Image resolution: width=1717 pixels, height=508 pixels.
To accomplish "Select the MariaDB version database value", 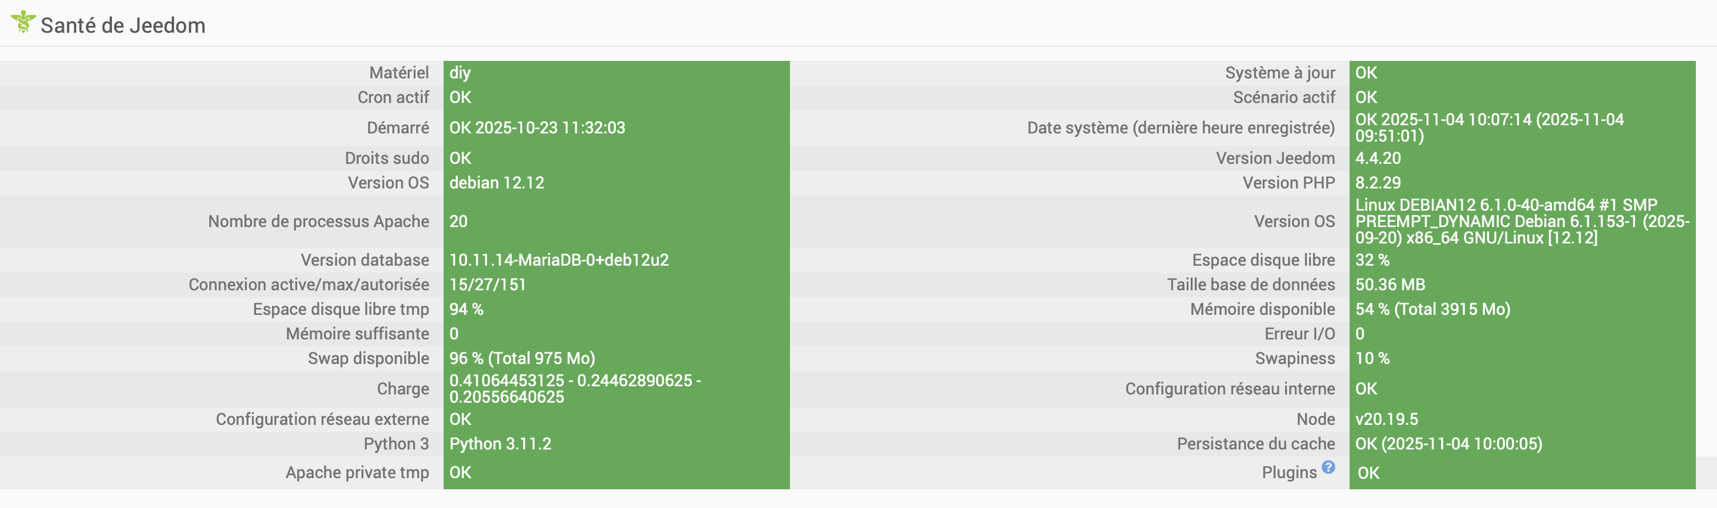I will coord(558,260).
